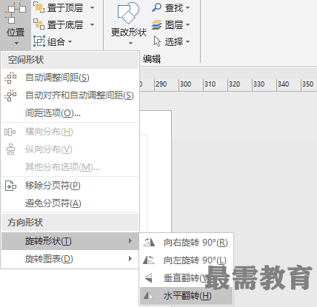Screen dimensions: 317x307
Task: Choose 向左旋转 90°(L)
Action: (x=187, y=260)
